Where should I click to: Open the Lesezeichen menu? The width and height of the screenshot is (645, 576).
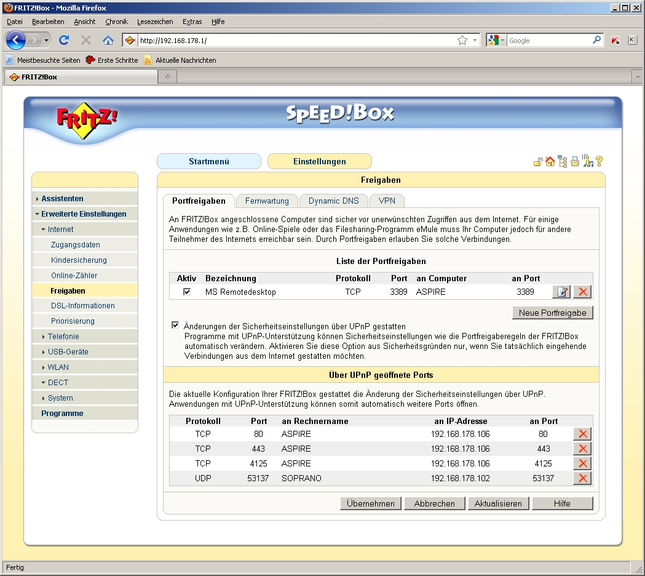(x=155, y=22)
